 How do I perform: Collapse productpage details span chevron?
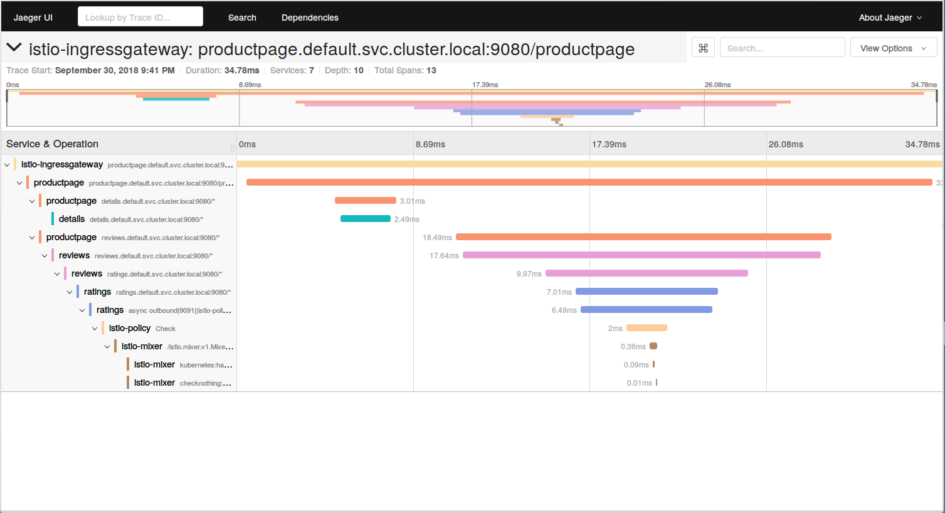pos(32,201)
